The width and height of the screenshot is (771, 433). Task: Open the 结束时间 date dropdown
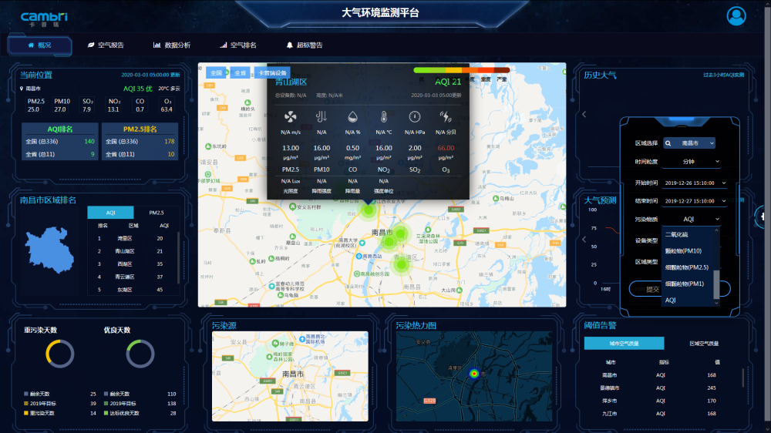pyautogui.click(x=695, y=201)
